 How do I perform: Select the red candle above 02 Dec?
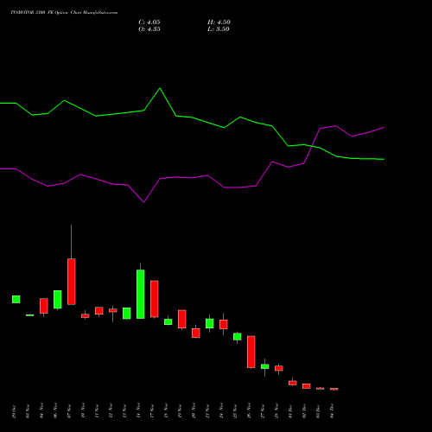pyautogui.click(x=307, y=386)
